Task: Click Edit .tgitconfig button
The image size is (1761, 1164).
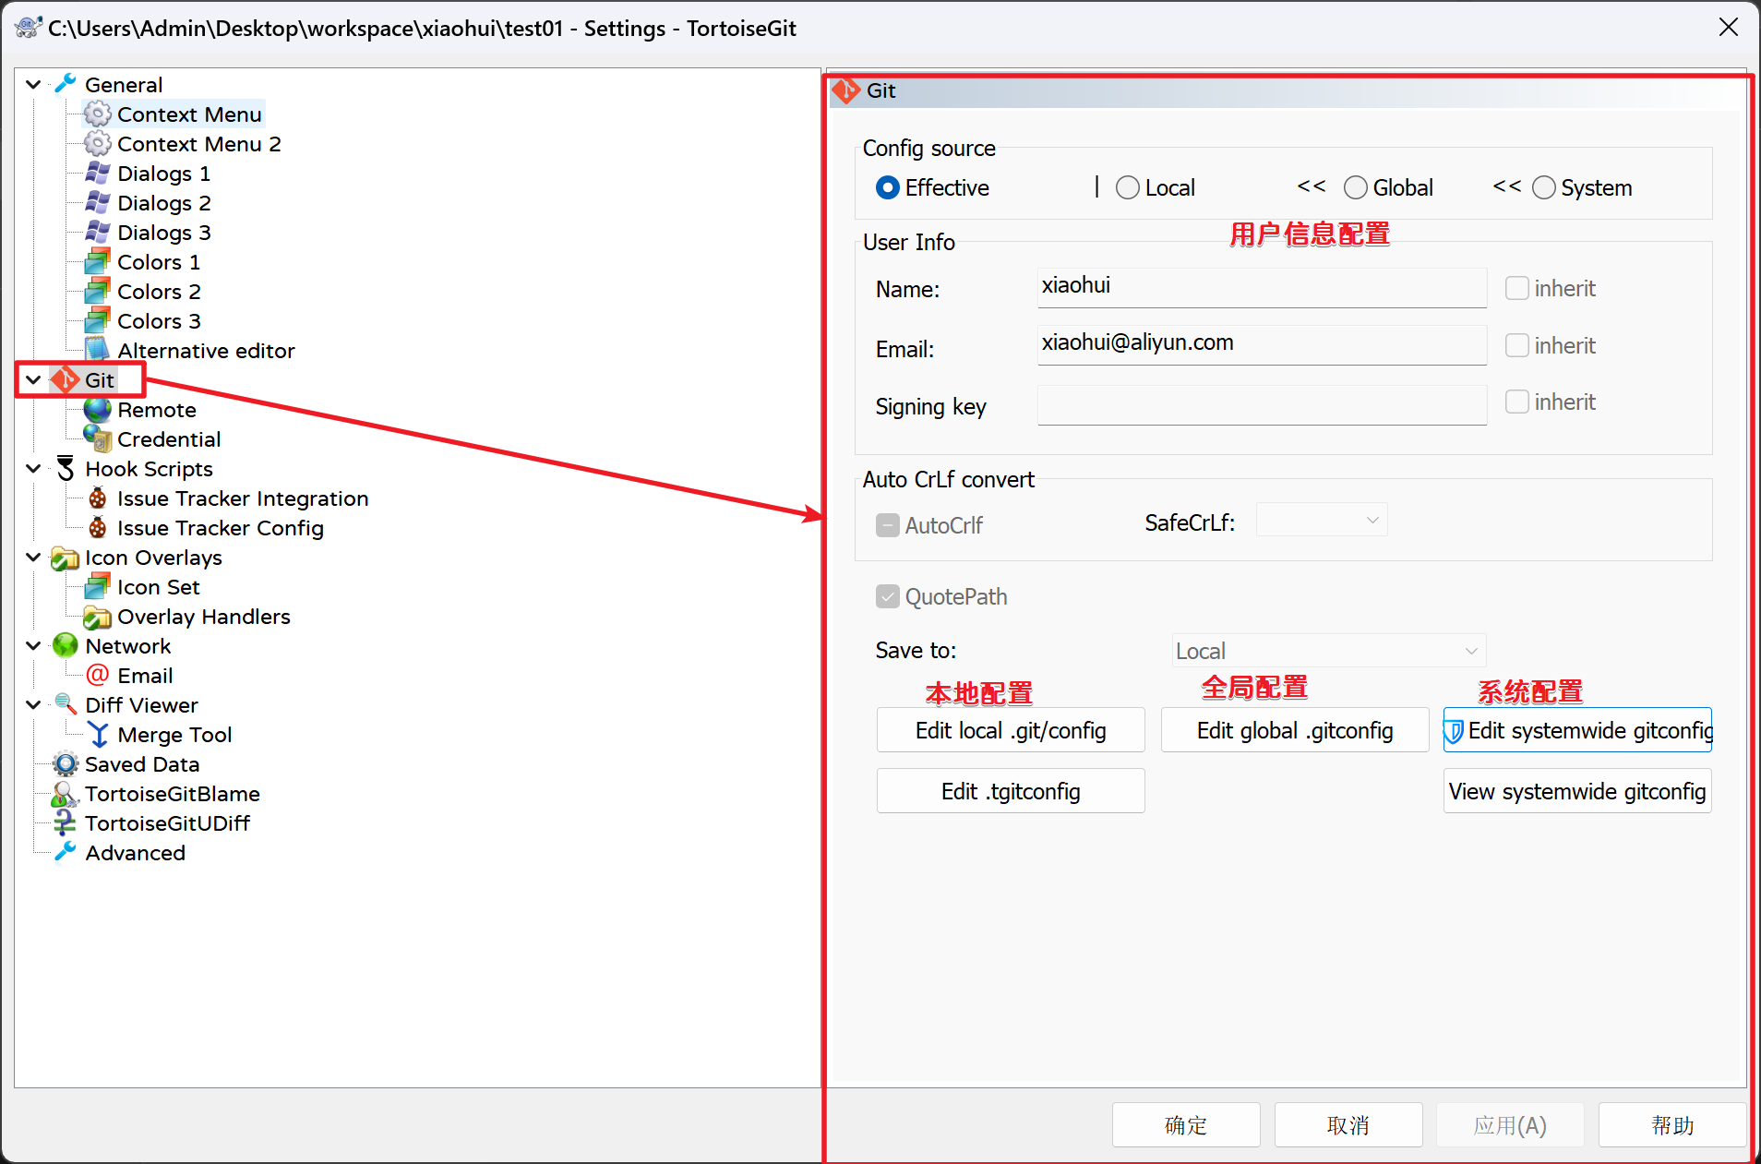Action: click(1011, 791)
